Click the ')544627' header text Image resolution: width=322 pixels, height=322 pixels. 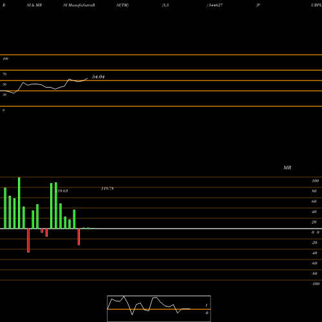pos(214,5)
